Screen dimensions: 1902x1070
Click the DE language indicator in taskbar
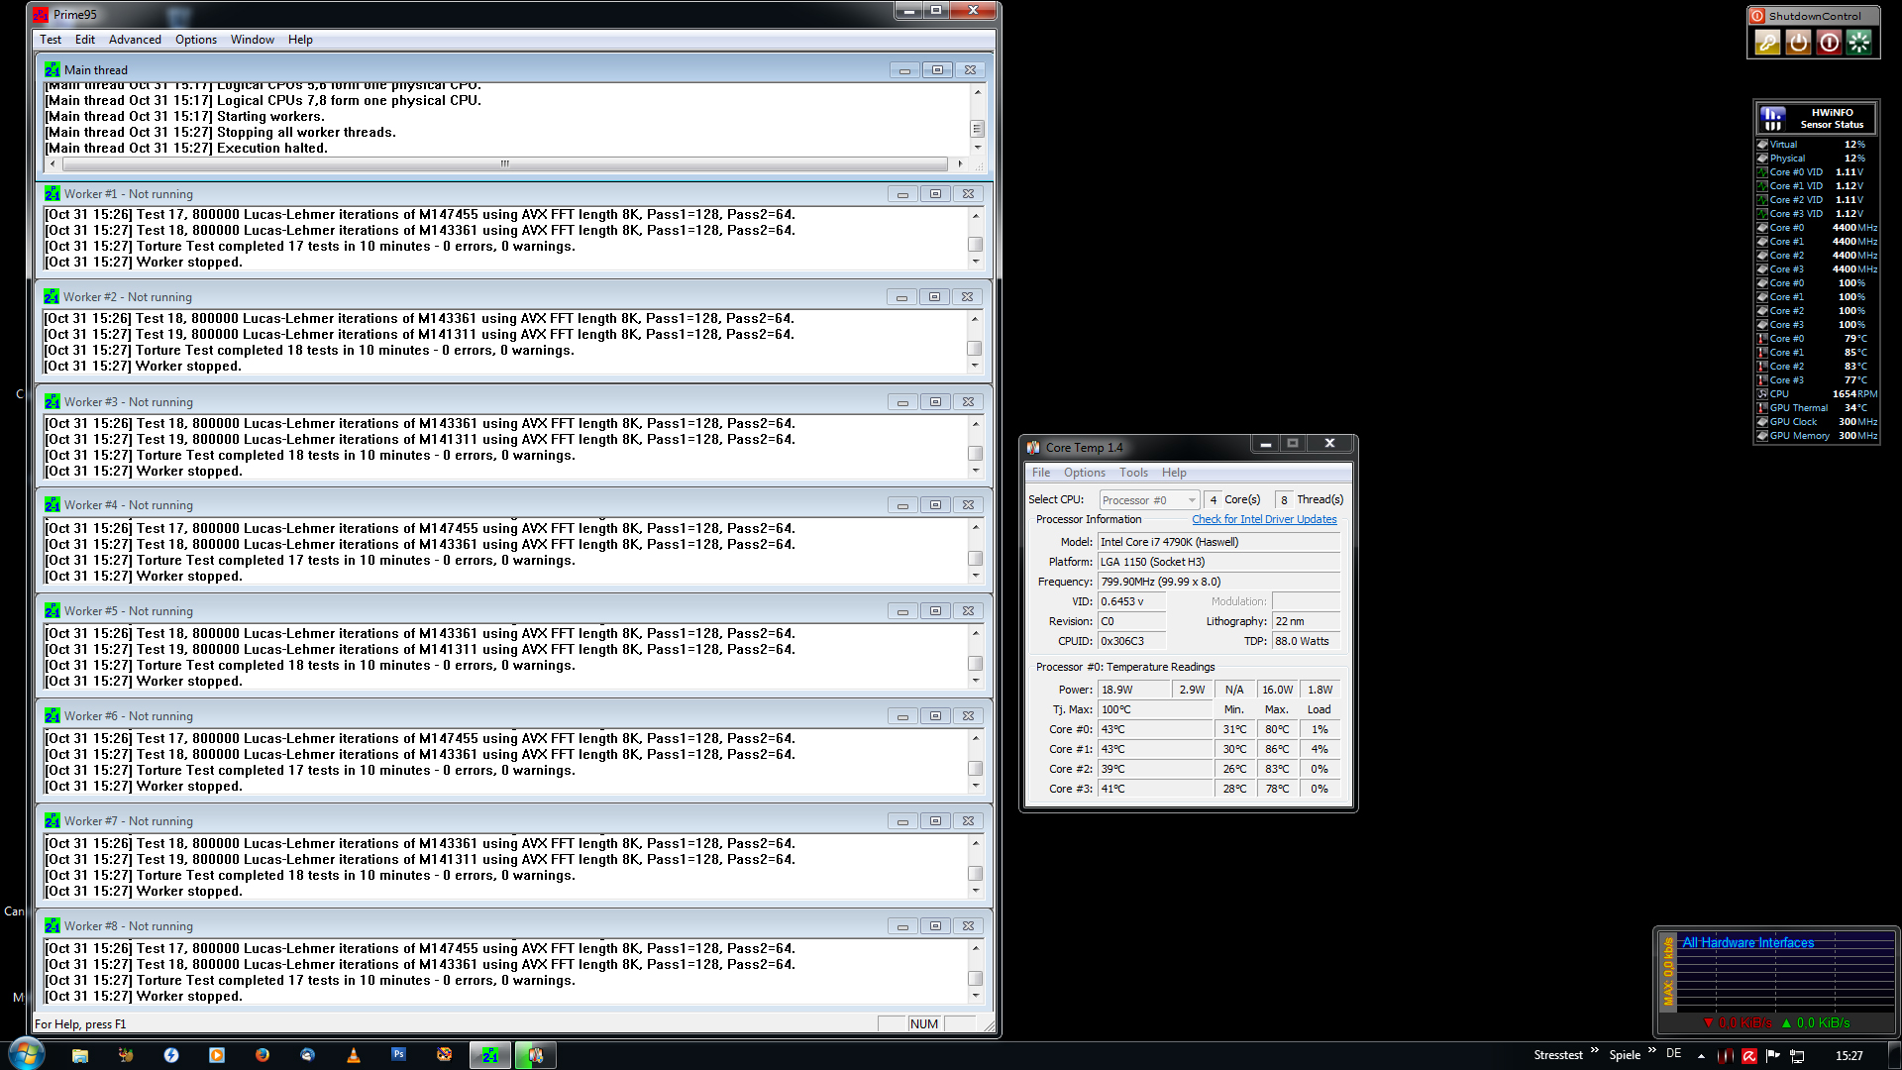(1673, 1054)
